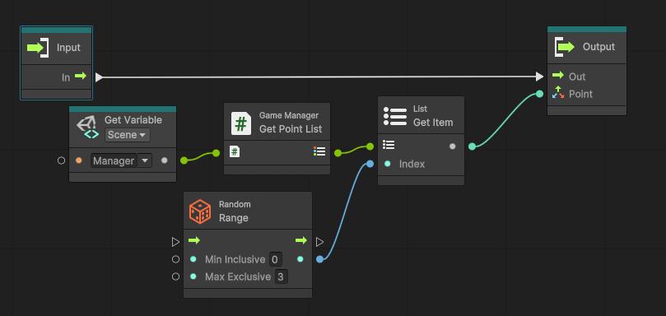The width and height of the screenshot is (666, 316).
Task: Click the Input node arrow-bracket icon
Action: [x=37, y=47]
